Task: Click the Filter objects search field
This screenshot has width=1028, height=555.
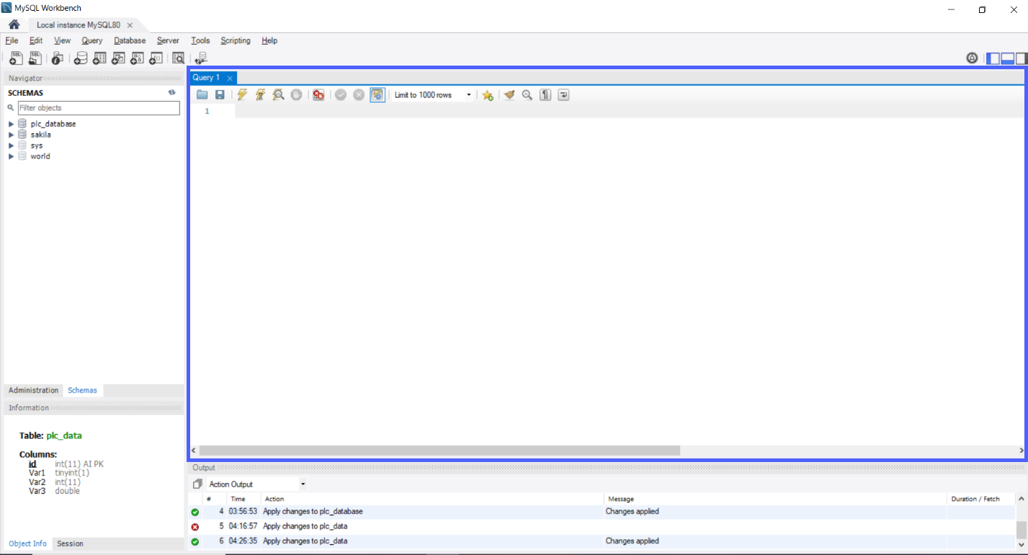Action: [x=99, y=107]
